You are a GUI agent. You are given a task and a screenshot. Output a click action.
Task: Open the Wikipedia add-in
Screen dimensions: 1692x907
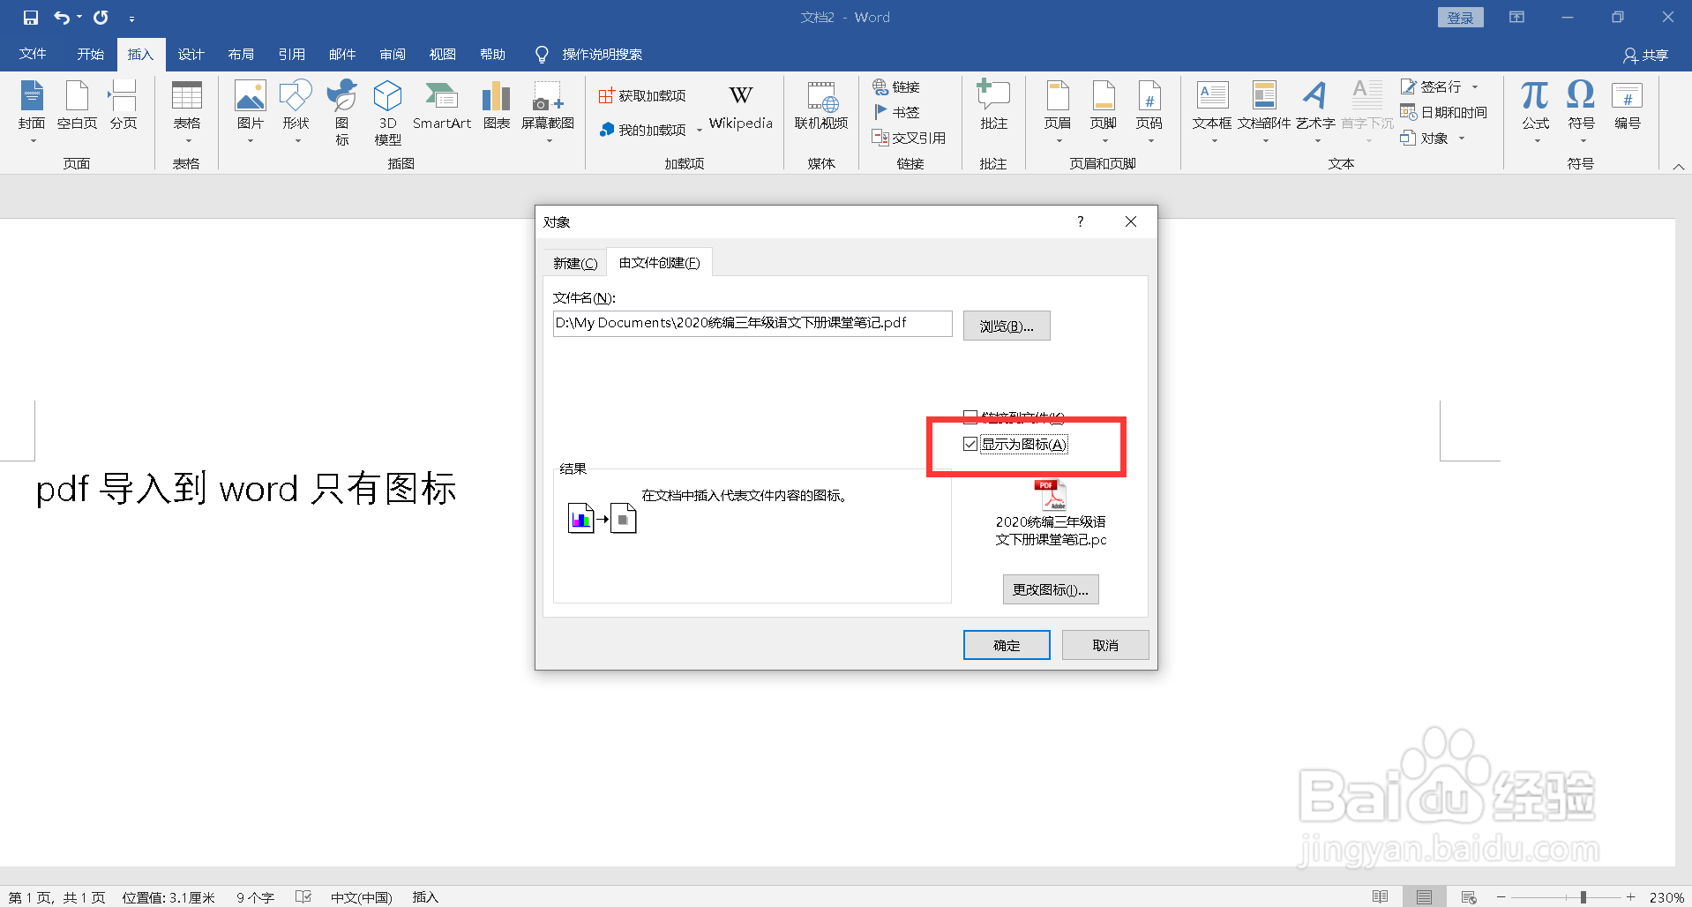click(x=741, y=108)
